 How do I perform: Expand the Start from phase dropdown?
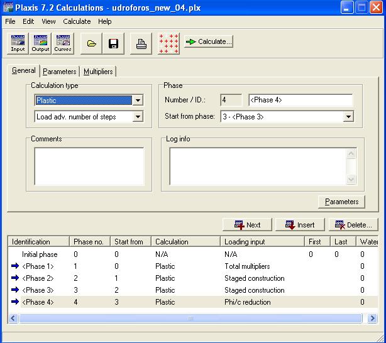tap(348, 117)
